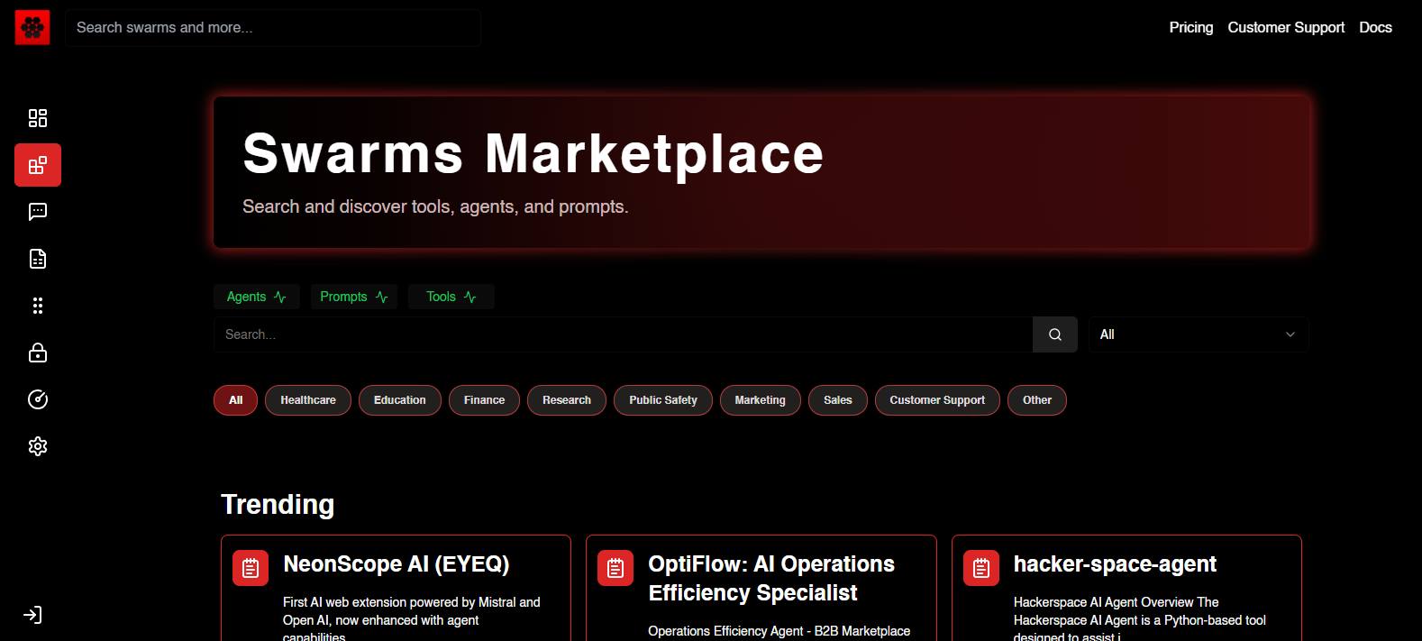Open the hacker-space-agent card title
The image size is (1422, 641).
tap(1115, 564)
